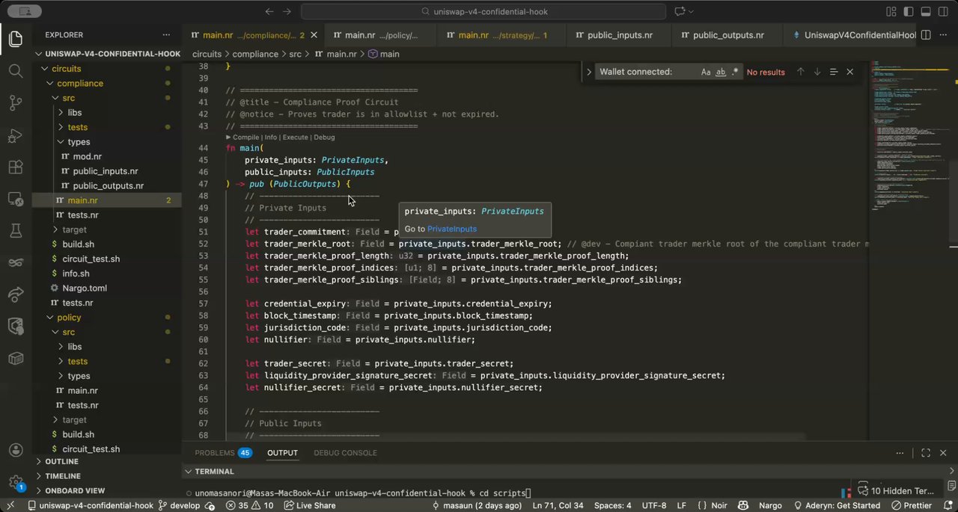Click Execute code lens above main

coord(295,138)
